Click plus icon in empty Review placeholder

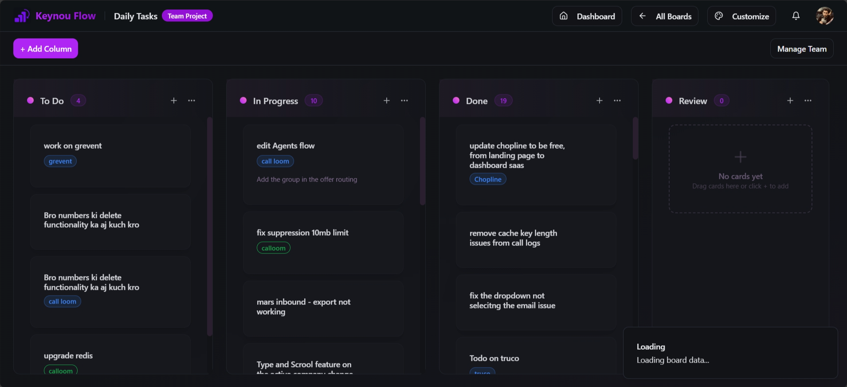pos(740,157)
